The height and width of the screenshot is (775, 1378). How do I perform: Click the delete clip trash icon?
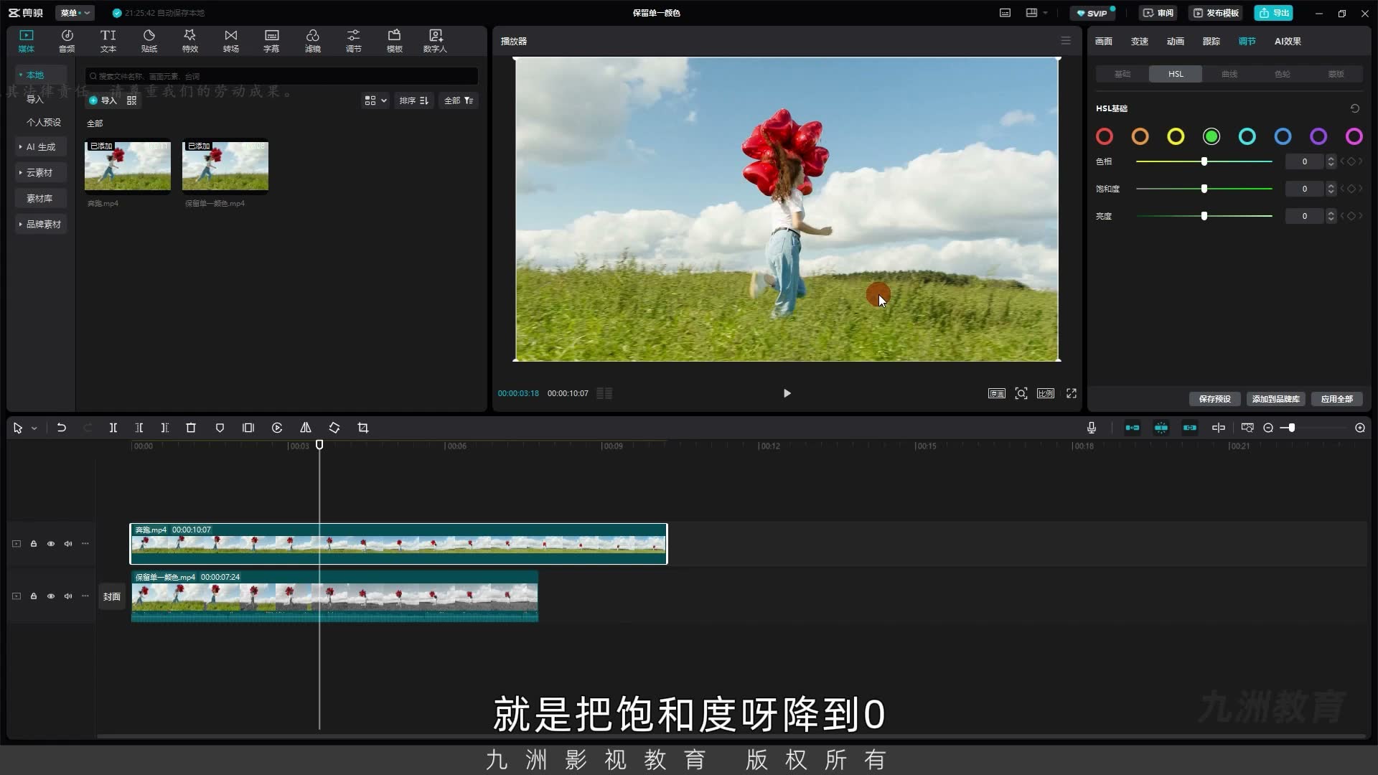click(191, 428)
